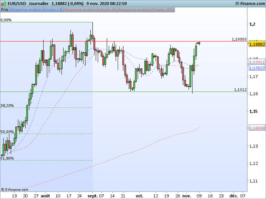Click the déc. date label on time axis
This screenshot has height=199, width=266.
click(x=234, y=196)
